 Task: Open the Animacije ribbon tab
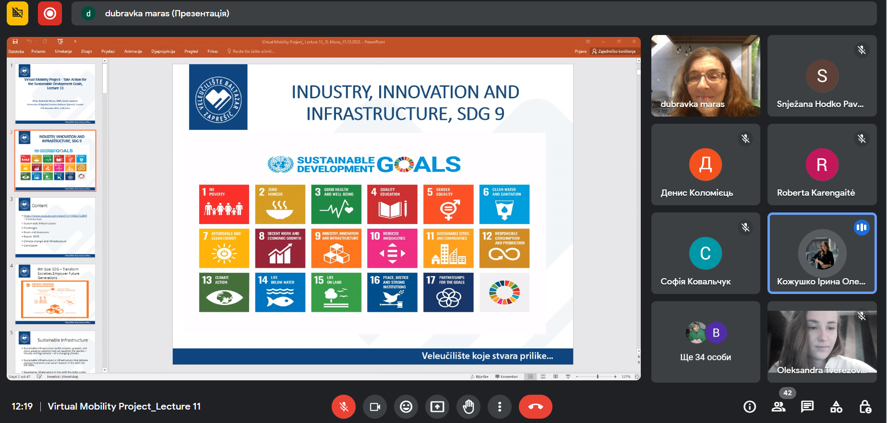(x=133, y=51)
